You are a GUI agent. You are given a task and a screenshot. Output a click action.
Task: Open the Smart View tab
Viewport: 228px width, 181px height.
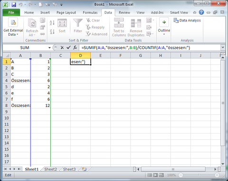[179, 12]
